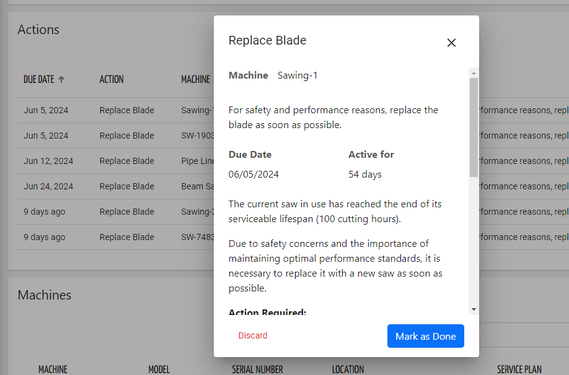The width and height of the screenshot is (569, 375).
Task: Click '9 days ago' in the Sawing-2 row
Action: [x=45, y=212]
